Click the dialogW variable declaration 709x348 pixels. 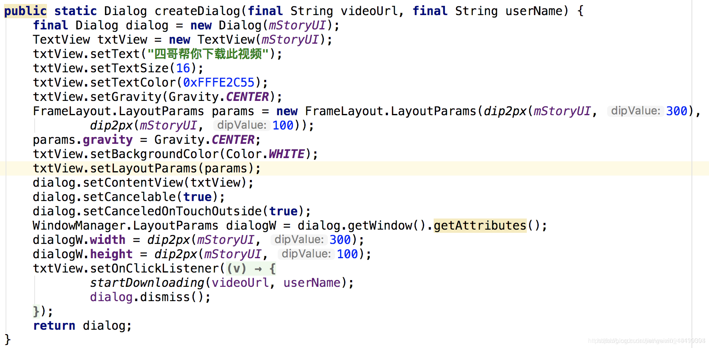click(251, 225)
